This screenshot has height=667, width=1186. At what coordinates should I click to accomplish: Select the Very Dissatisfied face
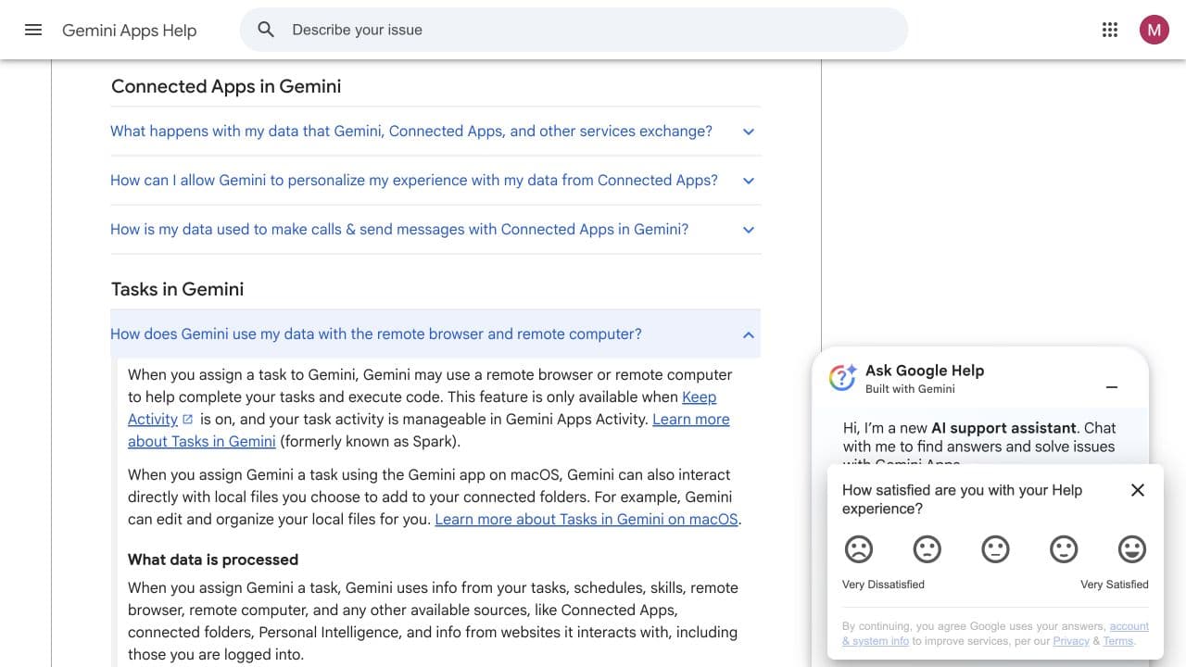(859, 549)
